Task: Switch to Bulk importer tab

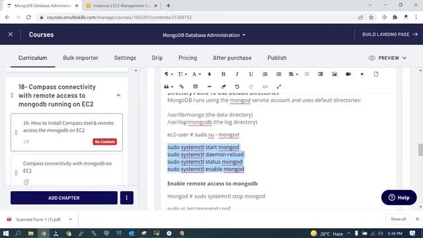Action: (x=81, y=58)
